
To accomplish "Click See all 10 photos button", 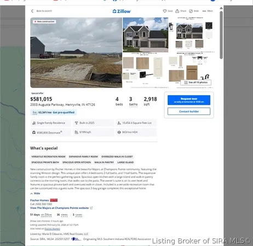I will click(x=196, y=83).
